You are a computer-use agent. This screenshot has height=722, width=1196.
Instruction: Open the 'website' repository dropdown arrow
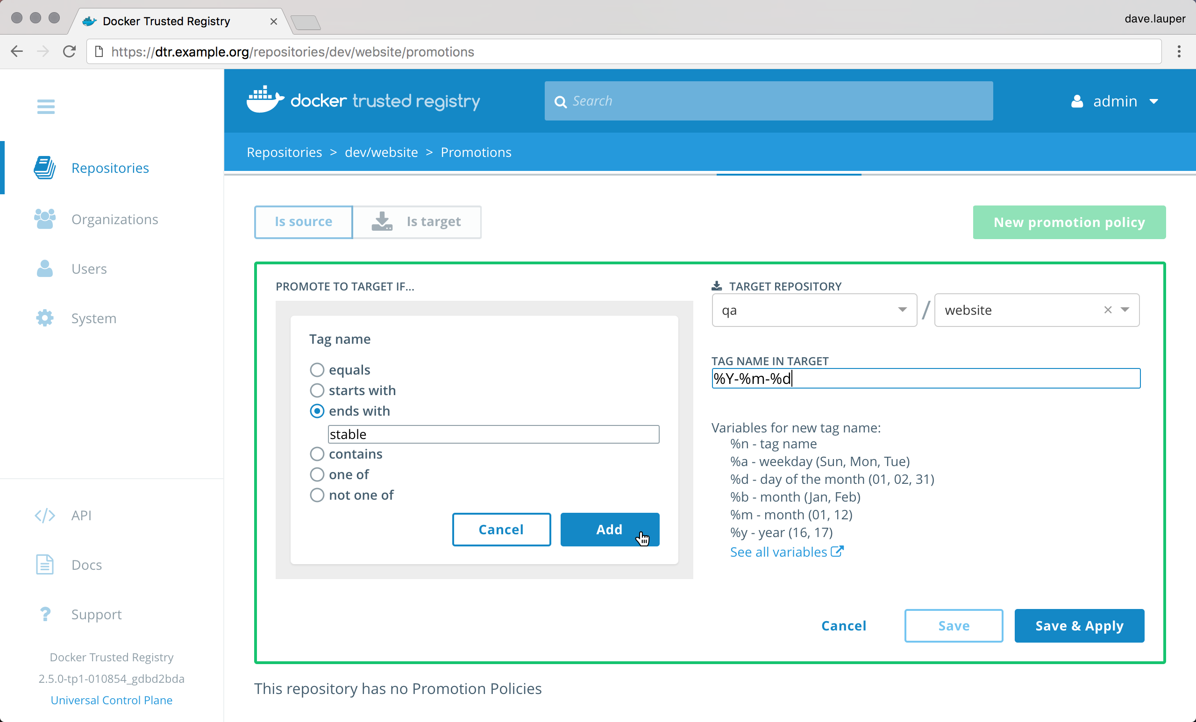click(1125, 310)
